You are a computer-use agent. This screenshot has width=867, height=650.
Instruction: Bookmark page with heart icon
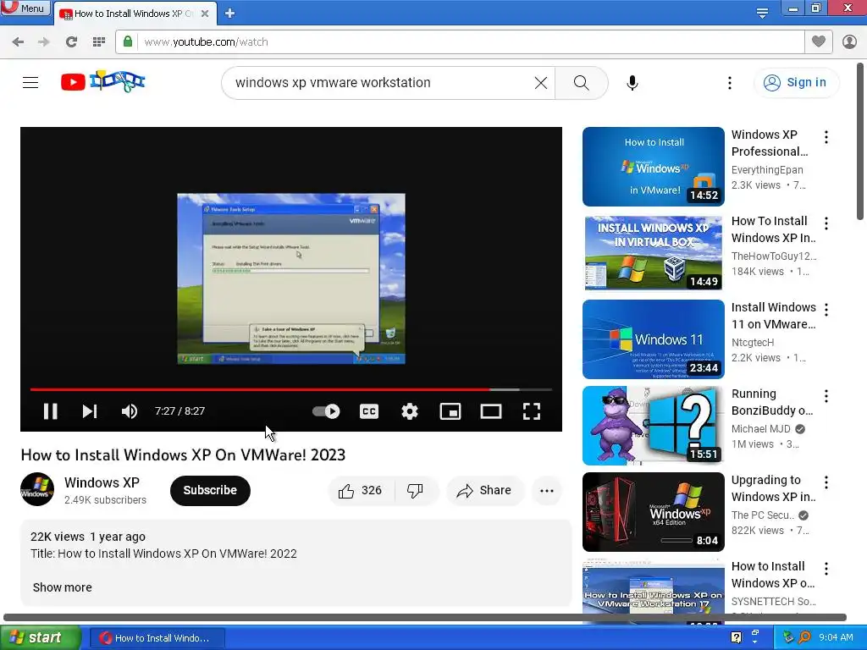tap(819, 41)
